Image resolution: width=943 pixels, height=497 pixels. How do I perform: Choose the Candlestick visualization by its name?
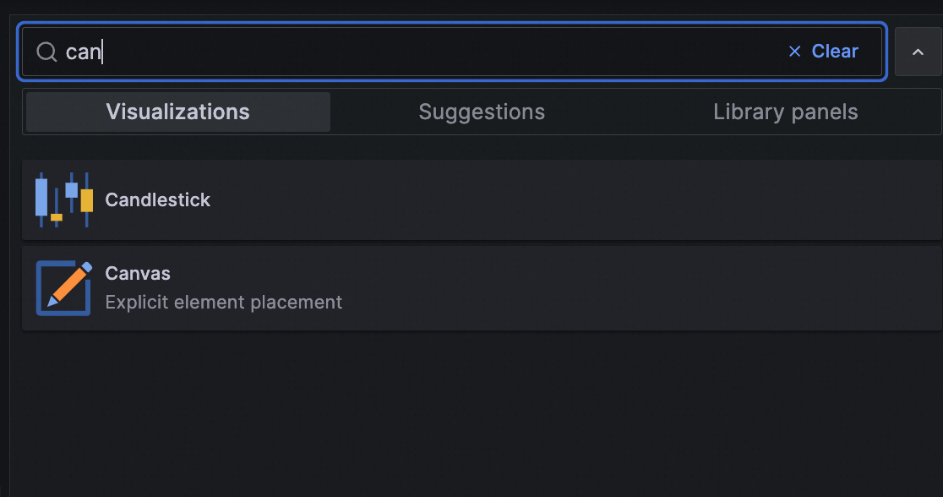tap(157, 199)
